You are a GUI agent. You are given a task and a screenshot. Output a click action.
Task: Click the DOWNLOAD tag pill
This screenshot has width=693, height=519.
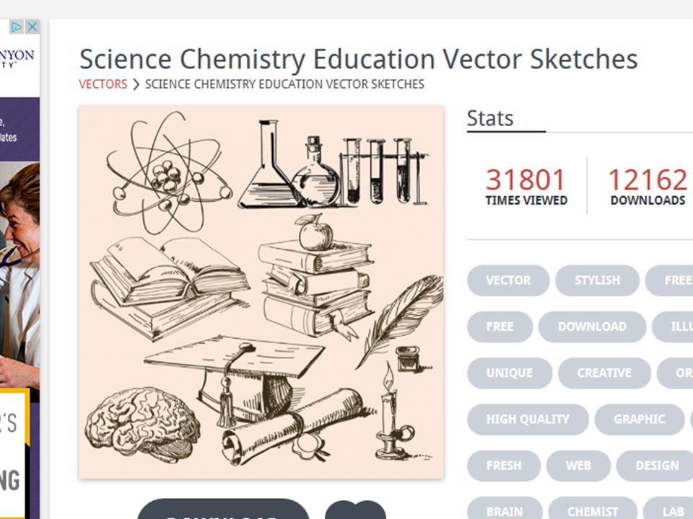[592, 327]
